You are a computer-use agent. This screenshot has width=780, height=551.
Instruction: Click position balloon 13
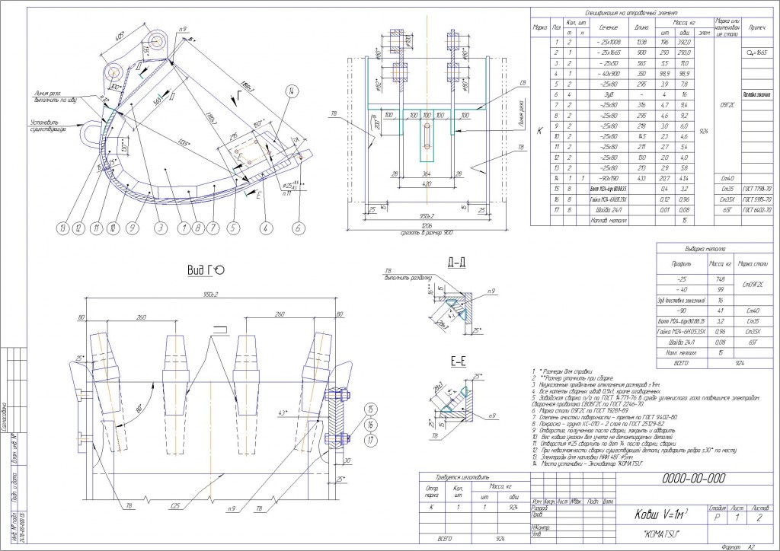(x=62, y=228)
